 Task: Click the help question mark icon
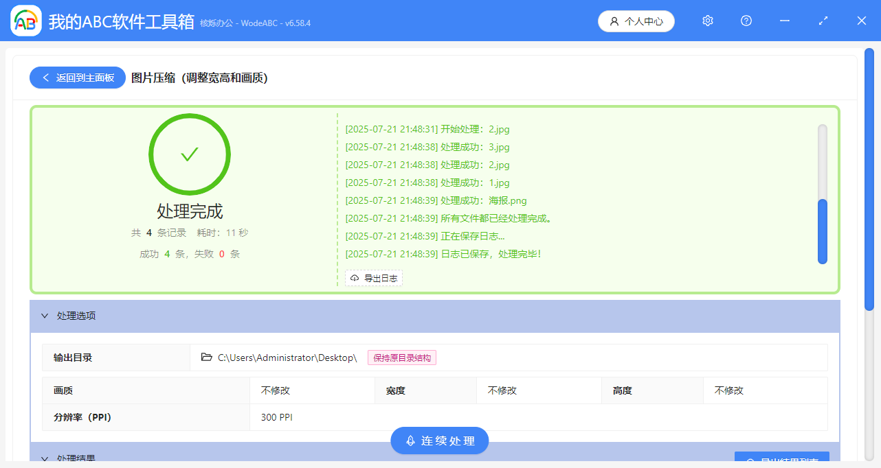(x=746, y=21)
